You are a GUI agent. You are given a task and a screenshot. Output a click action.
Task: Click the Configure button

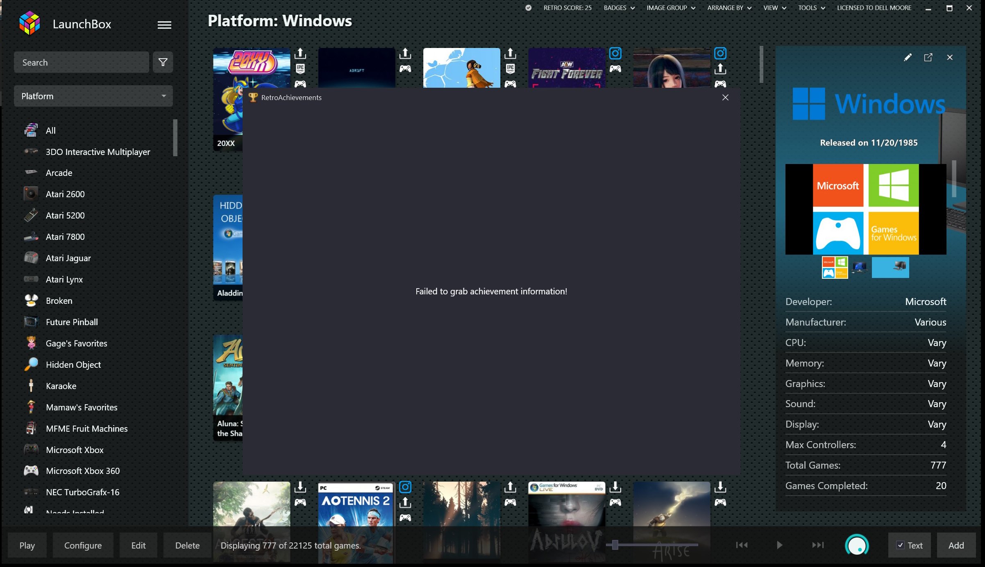[x=83, y=545]
